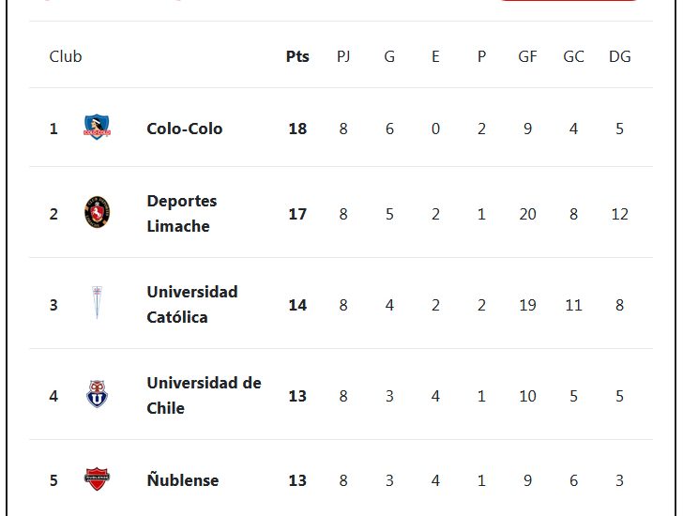
Task: Click the Club column header
Action: [x=66, y=56]
